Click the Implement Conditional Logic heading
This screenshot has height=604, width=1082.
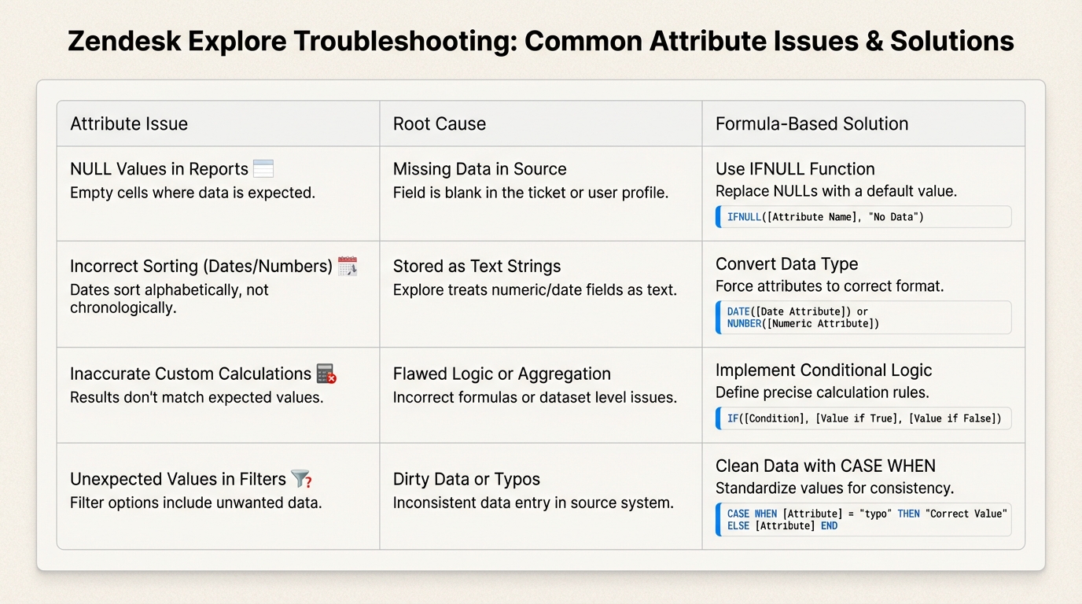click(x=823, y=370)
